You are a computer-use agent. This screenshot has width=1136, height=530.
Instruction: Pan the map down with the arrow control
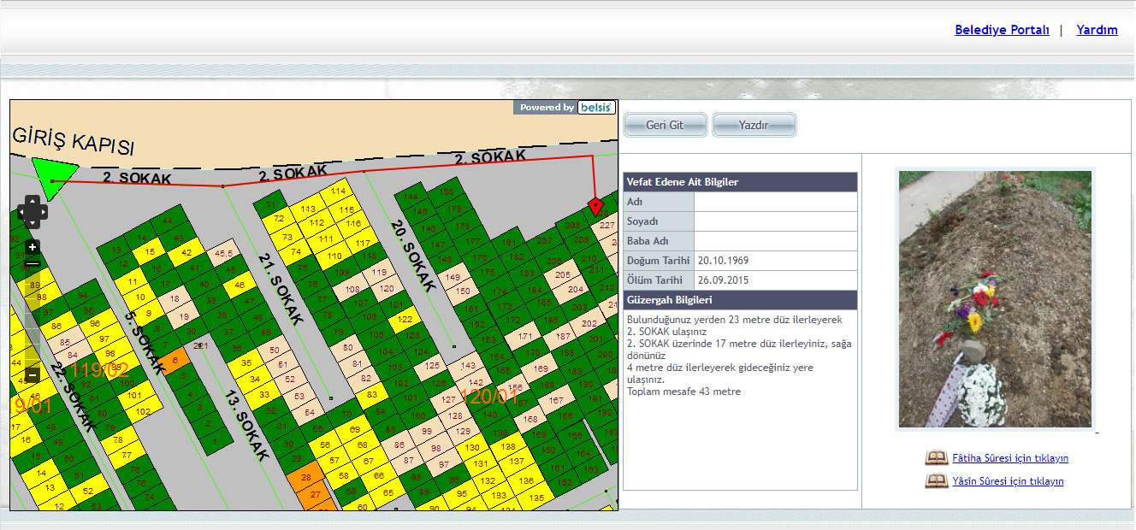tap(33, 222)
